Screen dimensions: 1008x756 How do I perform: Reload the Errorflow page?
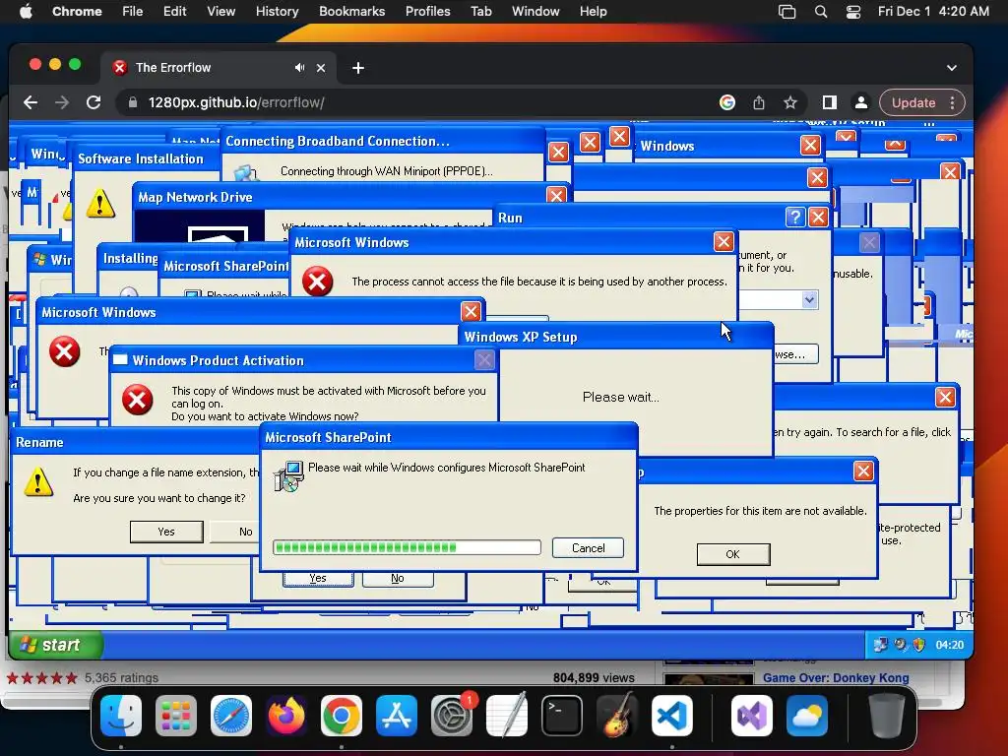pyautogui.click(x=94, y=102)
